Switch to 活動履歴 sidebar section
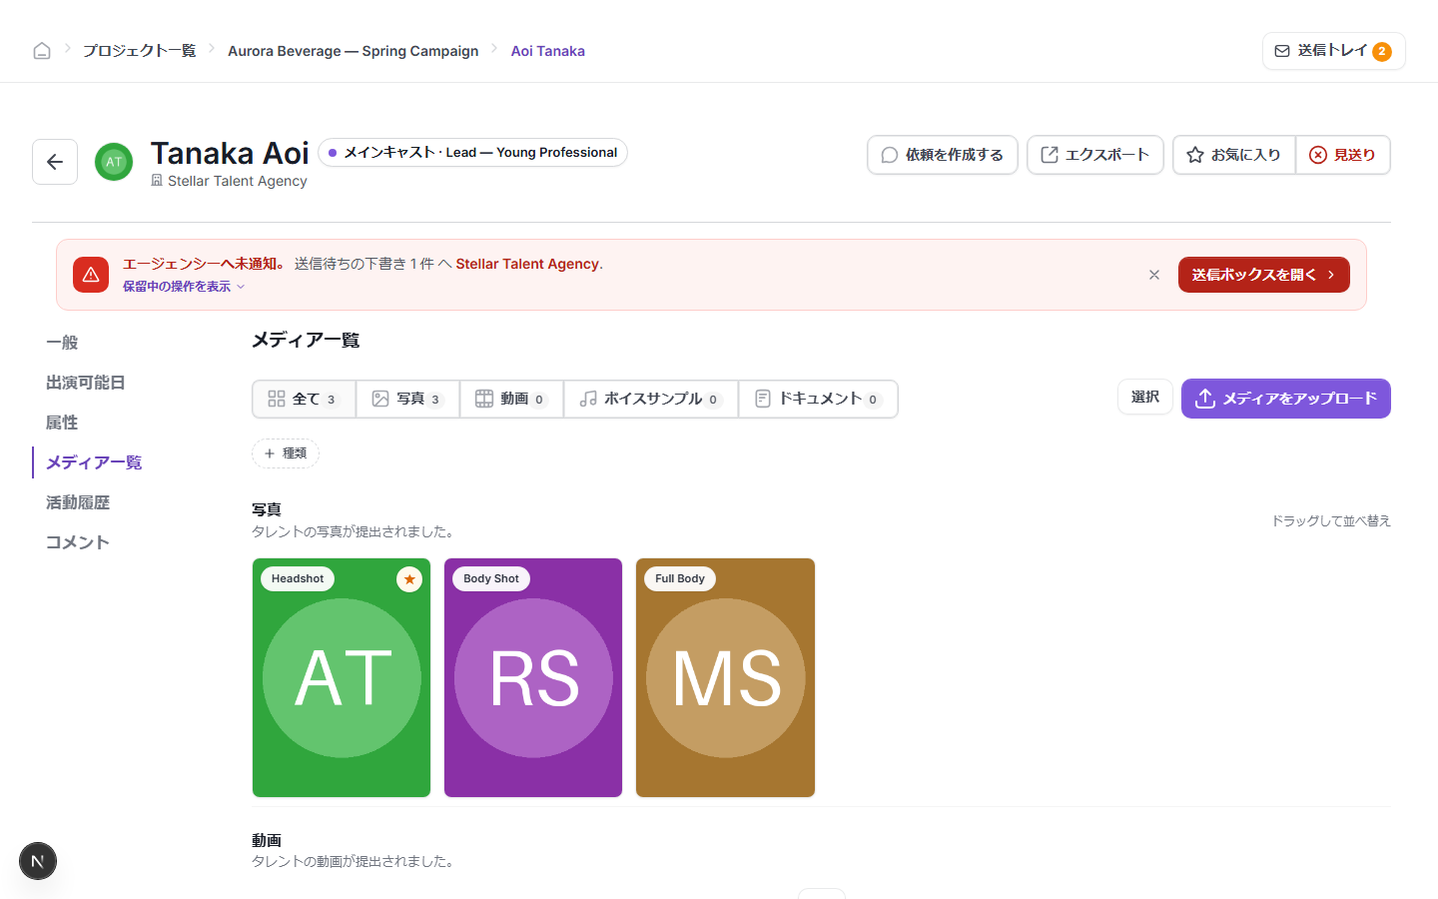This screenshot has width=1438, height=899. [78, 502]
